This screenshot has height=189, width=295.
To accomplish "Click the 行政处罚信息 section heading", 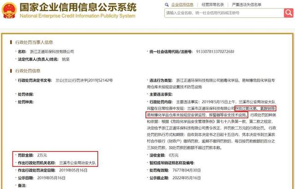I will (x=28, y=71).
